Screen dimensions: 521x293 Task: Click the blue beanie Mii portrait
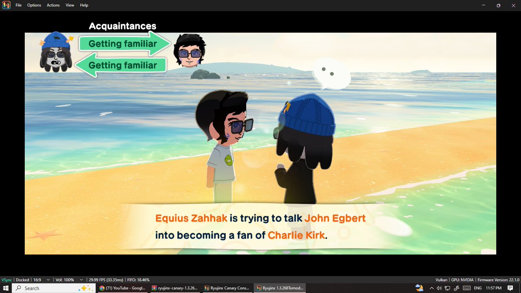[56, 52]
